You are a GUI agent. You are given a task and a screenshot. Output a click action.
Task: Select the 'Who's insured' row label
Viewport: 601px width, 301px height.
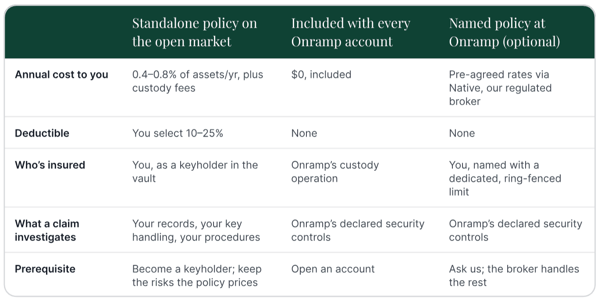pos(50,165)
